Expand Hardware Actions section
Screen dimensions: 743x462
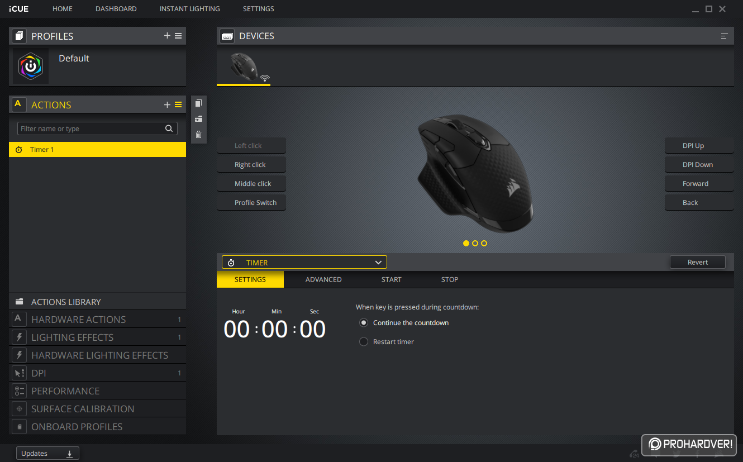tap(97, 320)
